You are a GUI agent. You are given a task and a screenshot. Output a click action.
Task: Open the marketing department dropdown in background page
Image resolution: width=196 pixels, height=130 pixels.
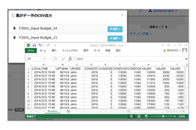point(139,34)
